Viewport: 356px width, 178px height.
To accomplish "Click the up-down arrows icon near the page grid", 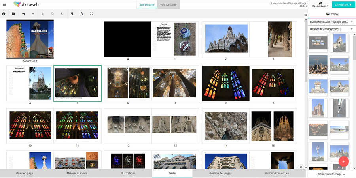I will pos(301,167).
